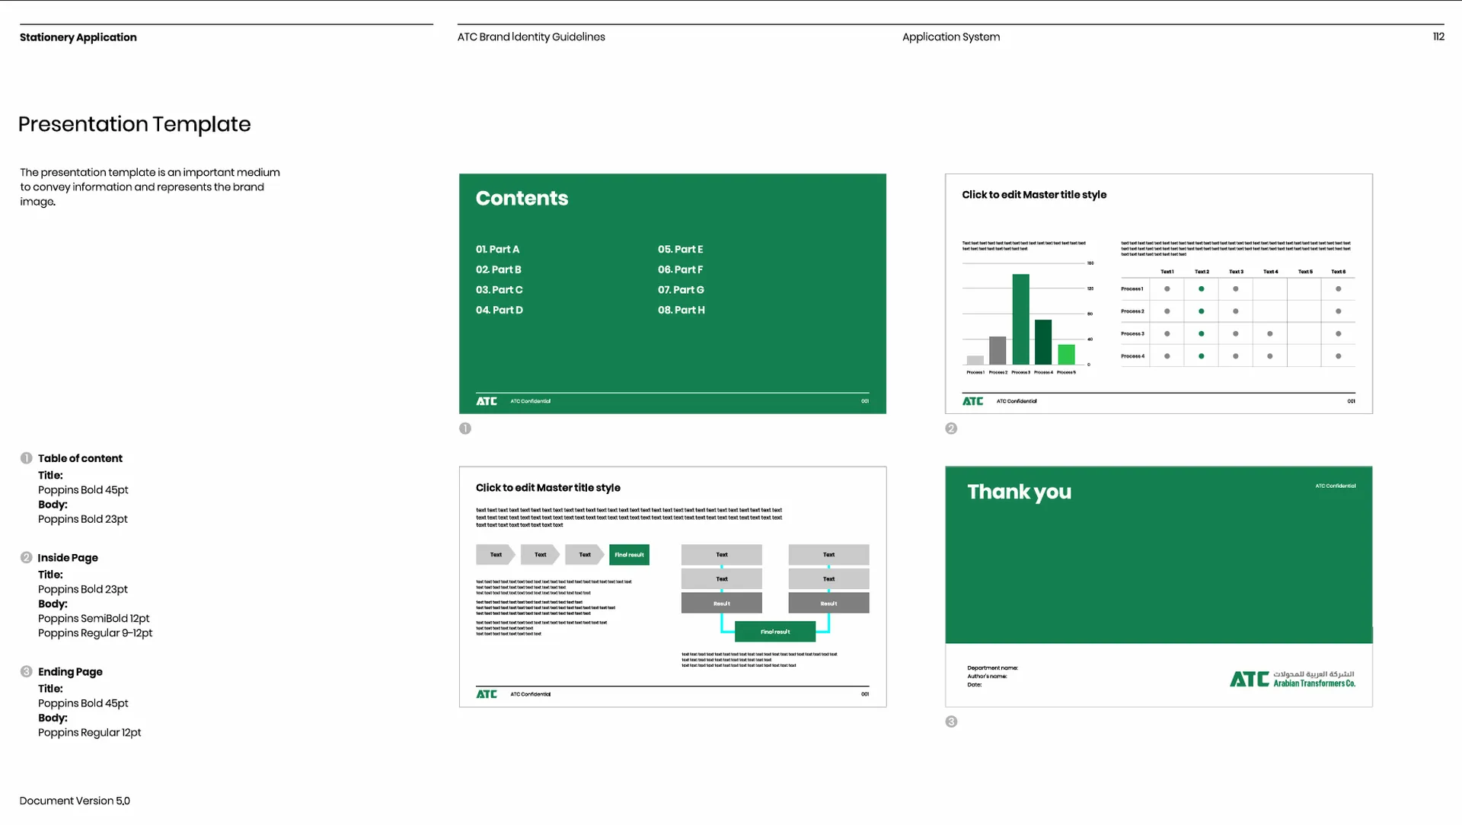Click the ATC Arabian Transformers Co. logo
Image resolution: width=1462 pixels, height=825 pixels.
point(1292,679)
